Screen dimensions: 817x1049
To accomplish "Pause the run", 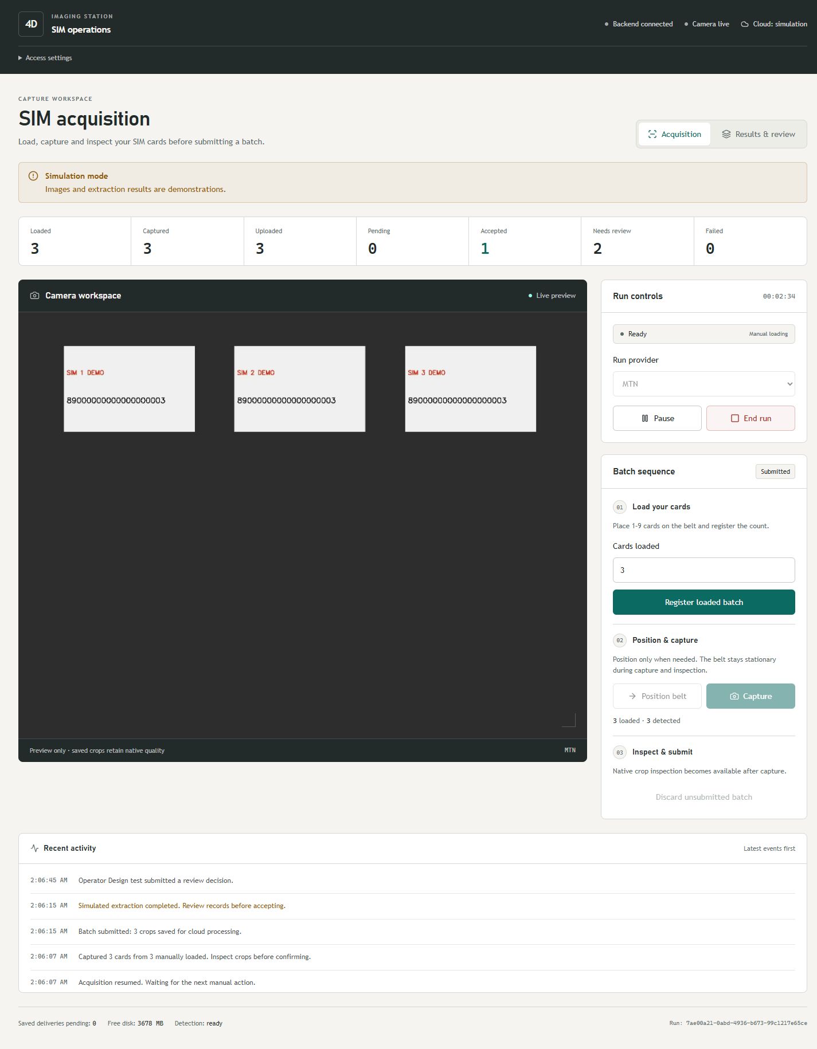I will click(x=657, y=418).
